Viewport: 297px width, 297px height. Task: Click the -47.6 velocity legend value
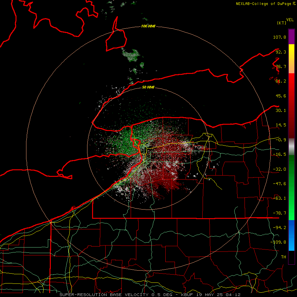[x=280, y=184]
